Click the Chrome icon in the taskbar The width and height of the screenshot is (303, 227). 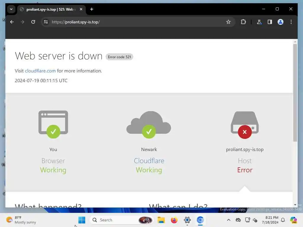[x=200, y=220]
